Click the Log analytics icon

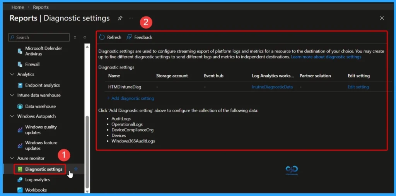[20, 180]
